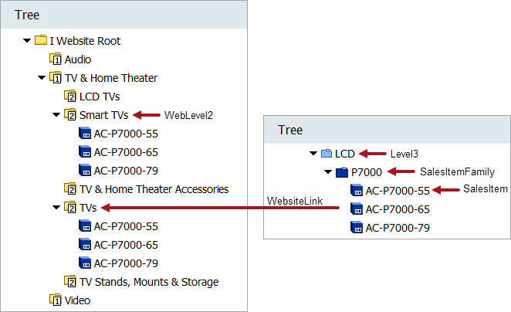The width and height of the screenshot is (511, 312).
Task: Collapse the Smart TVs node
Action: point(56,115)
